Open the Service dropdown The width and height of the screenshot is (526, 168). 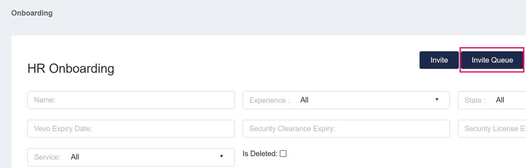(131, 157)
